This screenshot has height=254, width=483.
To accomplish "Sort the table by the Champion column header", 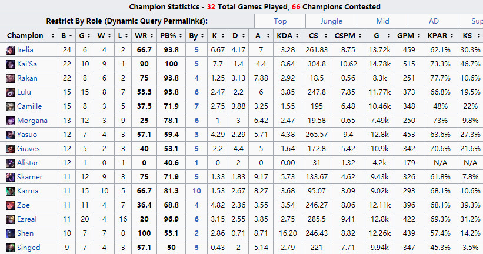I will (25, 36).
